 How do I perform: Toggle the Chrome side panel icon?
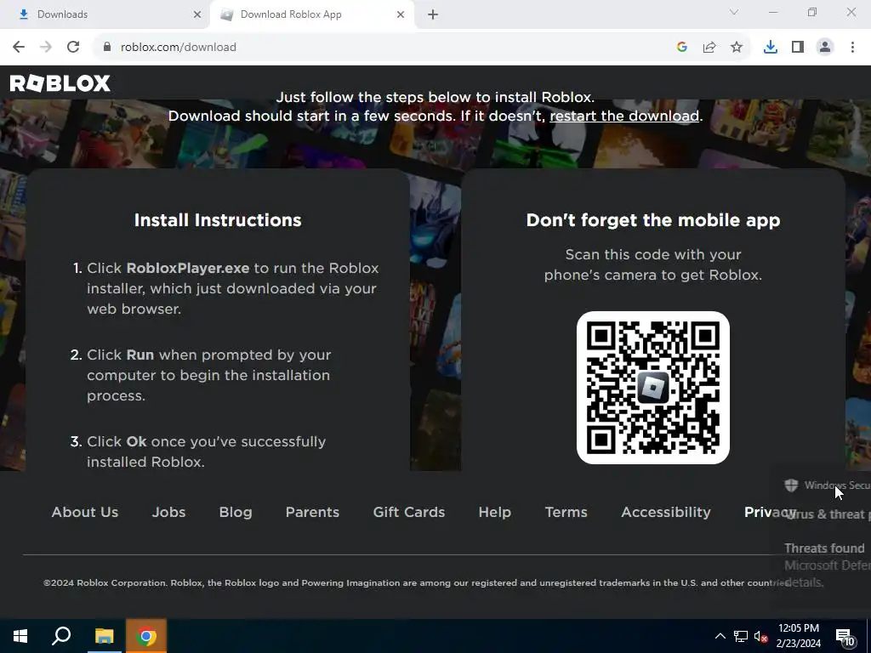(798, 48)
